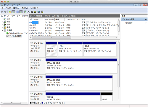Open the 操作(A) menu
The height and width of the screenshot is (108, 148).
(16, 8)
